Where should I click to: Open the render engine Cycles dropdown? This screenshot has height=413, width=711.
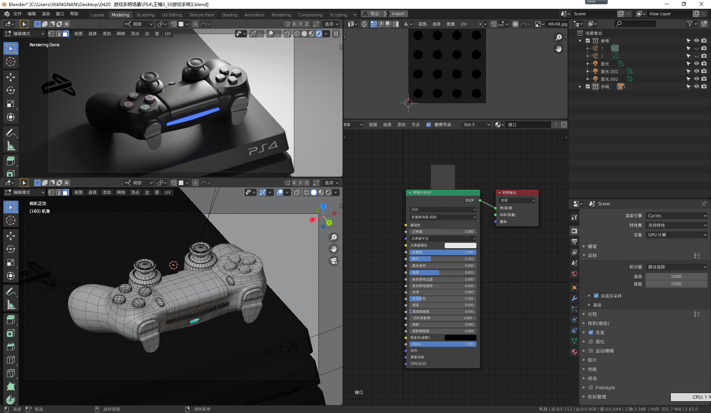tap(676, 216)
